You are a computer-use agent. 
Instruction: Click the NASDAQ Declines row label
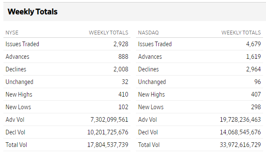point(149,69)
